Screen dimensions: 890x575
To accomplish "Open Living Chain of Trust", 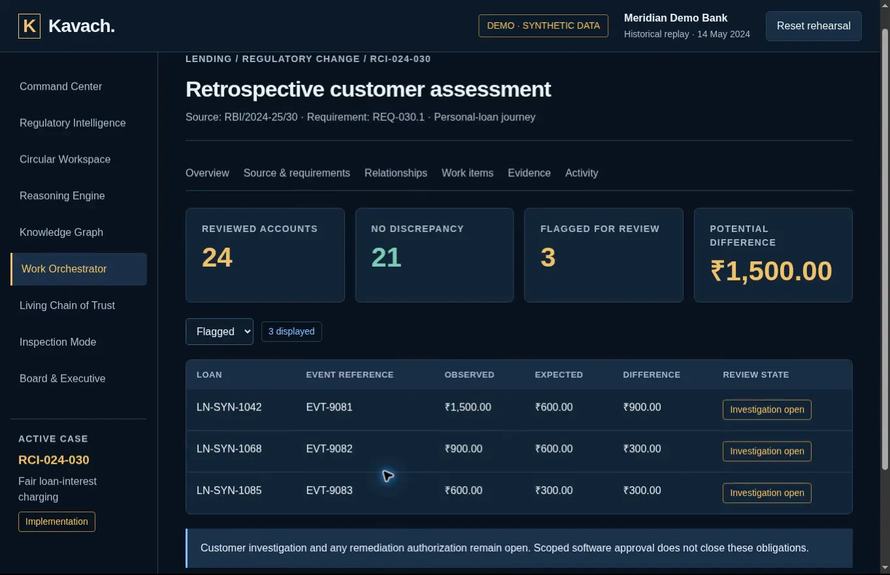I will coord(78,306).
